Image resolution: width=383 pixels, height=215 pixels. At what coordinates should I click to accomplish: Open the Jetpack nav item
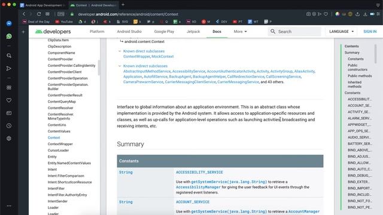pos(193,32)
